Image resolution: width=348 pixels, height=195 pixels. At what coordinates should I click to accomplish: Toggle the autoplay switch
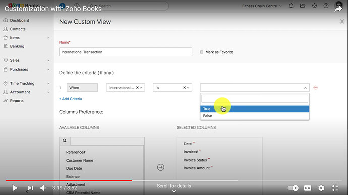point(293,188)
